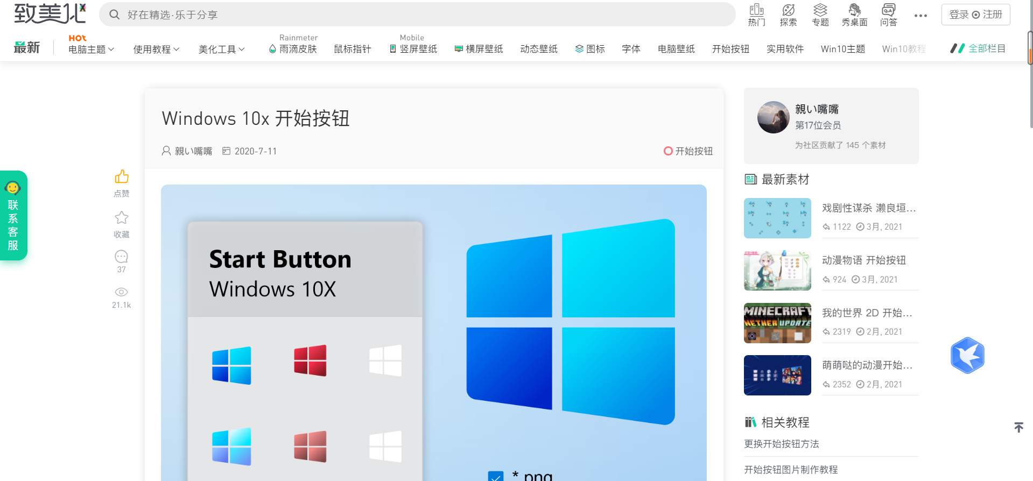Click the 全部栏目 all columns icon
1033x481 pixels.
point(957,48)
